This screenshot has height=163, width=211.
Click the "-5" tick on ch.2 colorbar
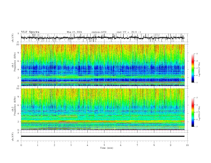pos(197,112)
